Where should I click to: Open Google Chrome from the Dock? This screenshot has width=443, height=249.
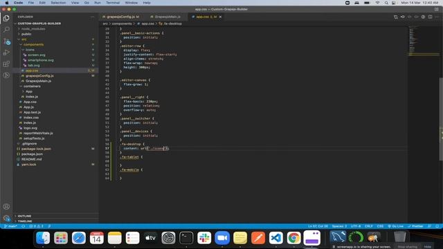click(293, 238)
